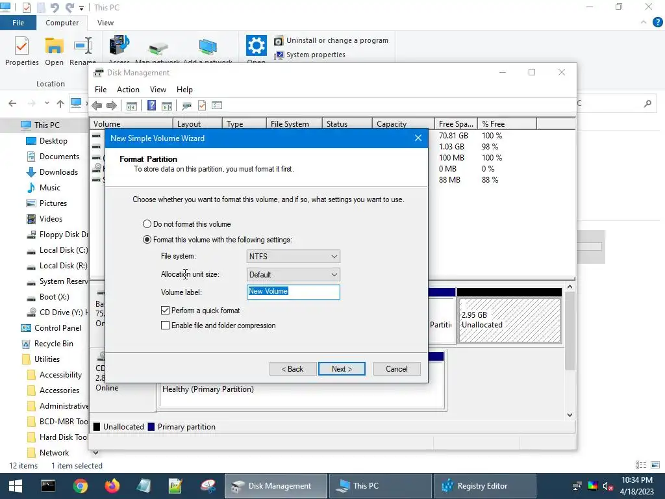
Task: Click Up arrow in File Explorer navigation
Action: (60, 103)
